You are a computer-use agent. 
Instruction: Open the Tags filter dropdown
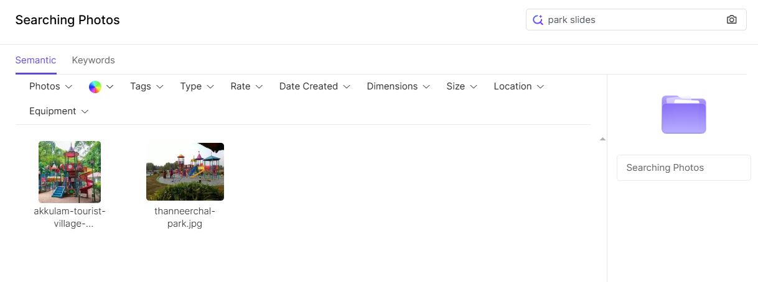pyautogui.click(x=146, y=86)
